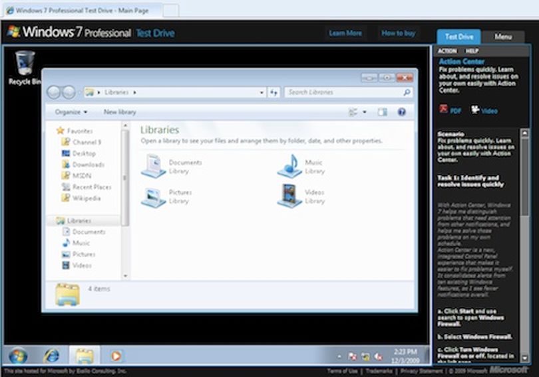Viewport: 539px width, 377px height.
Task: Open the Pictures library icon
Action: [153, 197]
